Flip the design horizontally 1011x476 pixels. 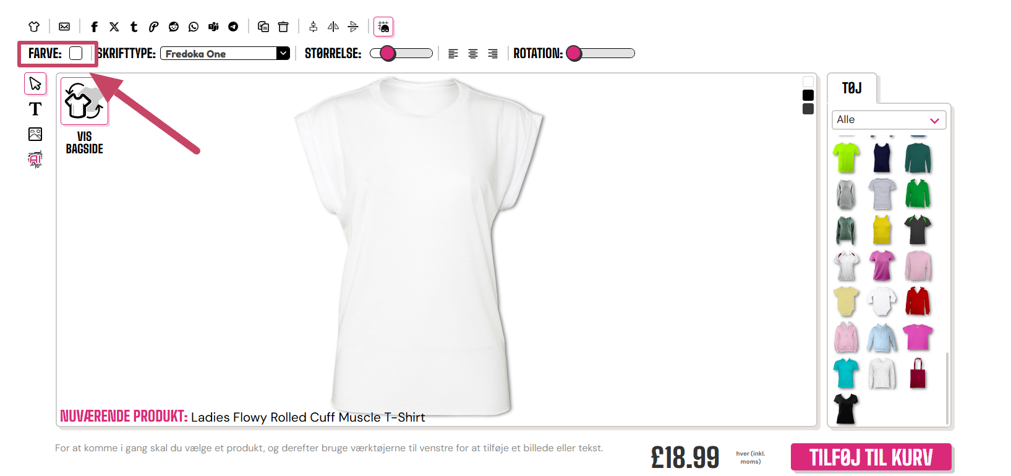coord(333,27)
